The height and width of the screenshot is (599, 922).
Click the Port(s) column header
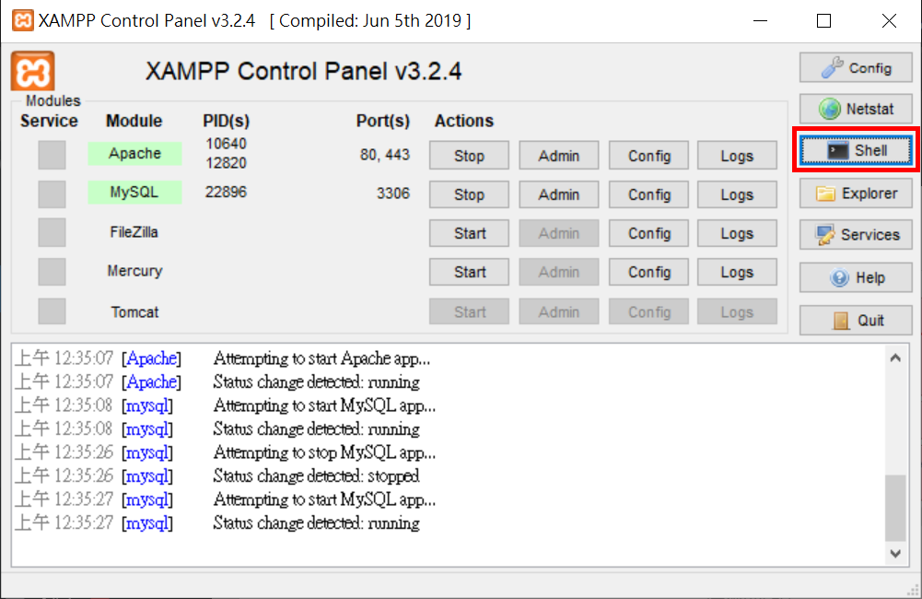[383, 122]
